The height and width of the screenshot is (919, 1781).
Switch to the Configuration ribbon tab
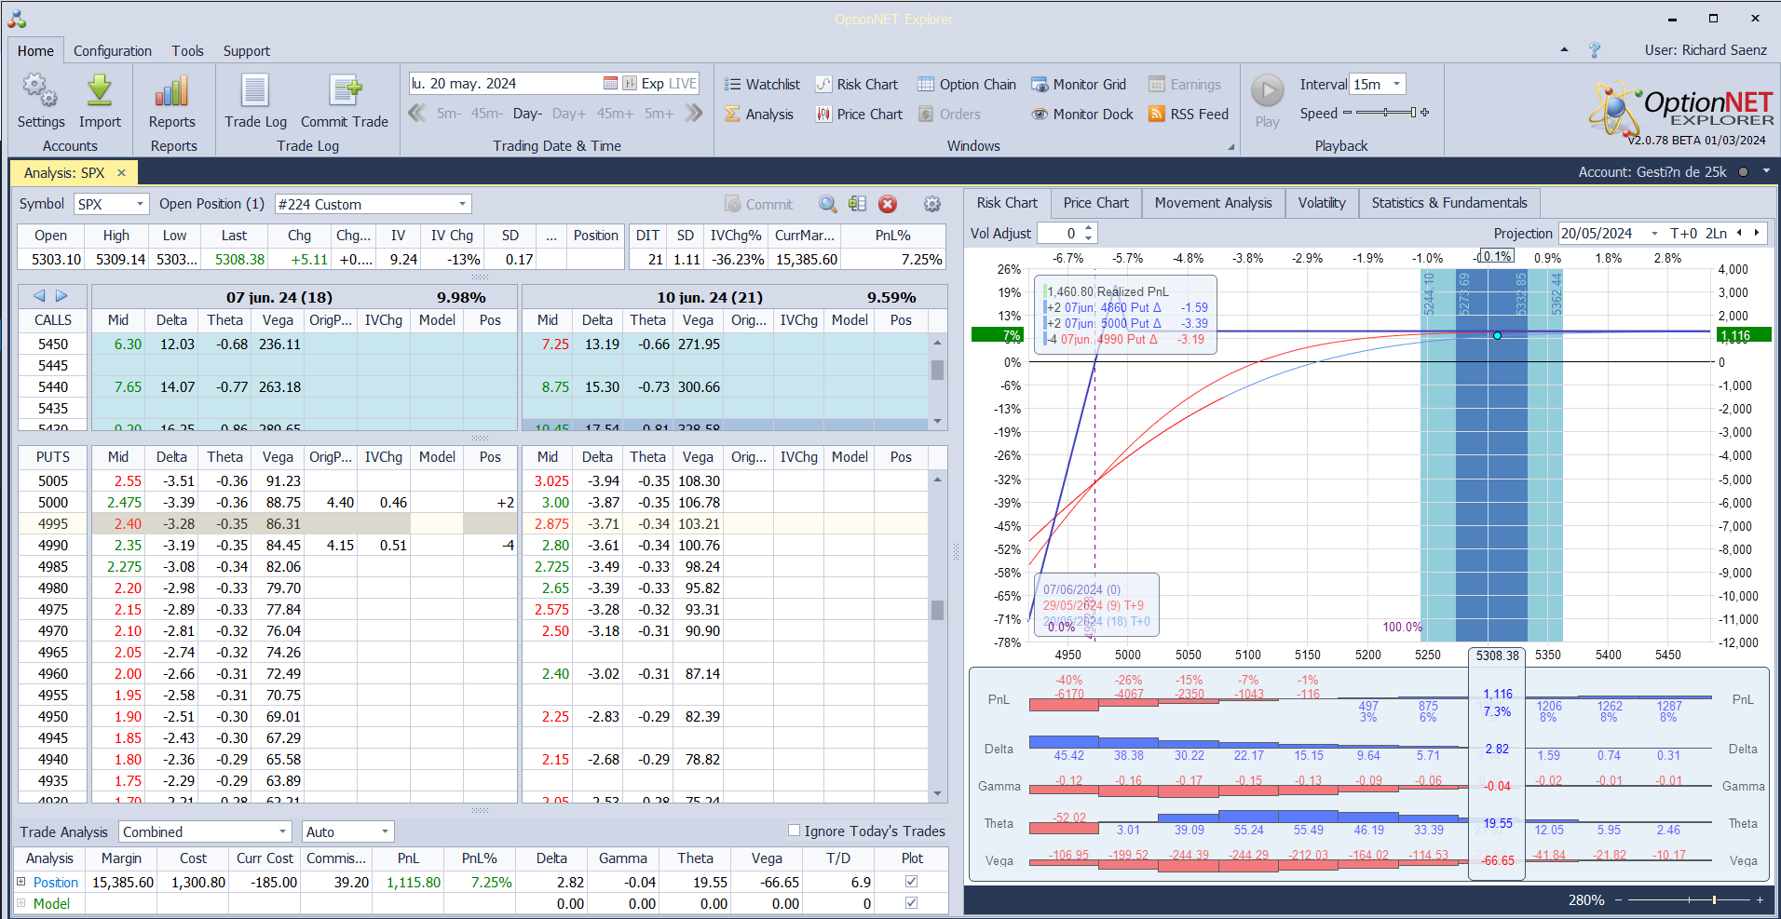[x=113, y=51]
